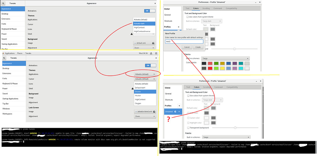Open the red-circled Applications theme dropdown
The height and width of the screenshot is (156, 317).
145,74
